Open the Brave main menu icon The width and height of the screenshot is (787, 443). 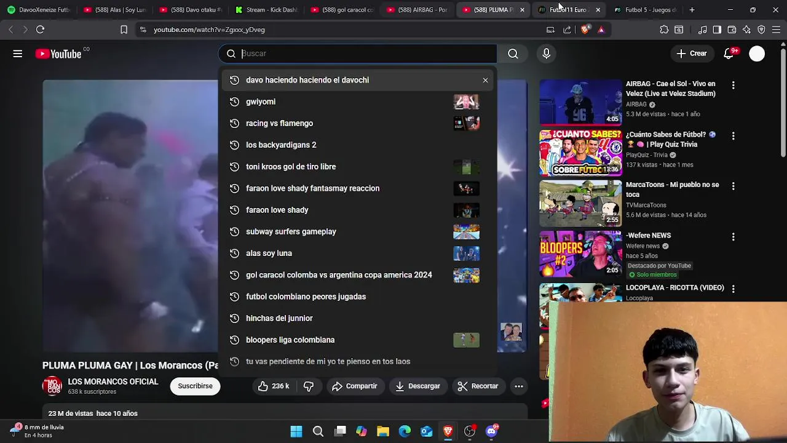(776, 30)
